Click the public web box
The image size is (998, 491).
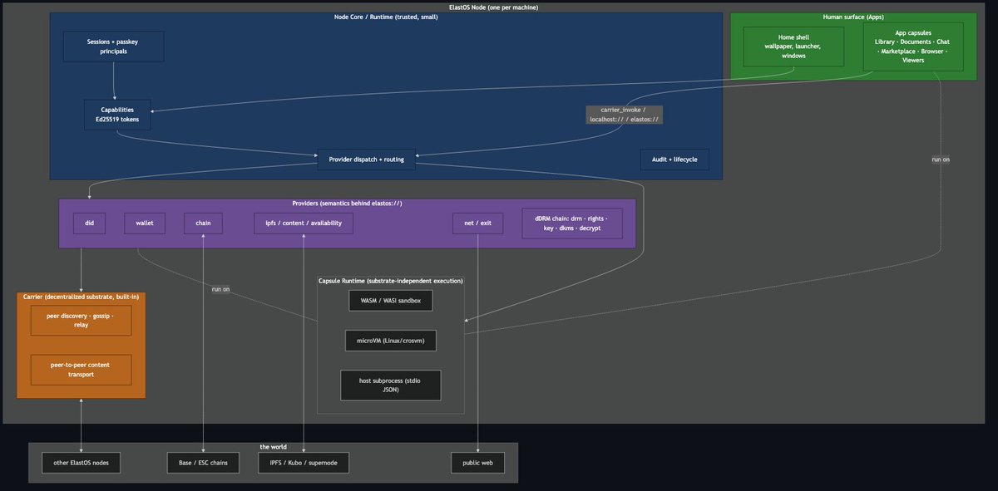point(477,463)
